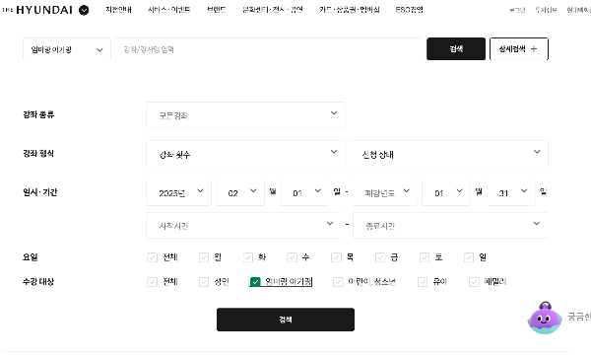Open the 서비스·이벤트 menu
Screen dimensions: 591x358
168,10
